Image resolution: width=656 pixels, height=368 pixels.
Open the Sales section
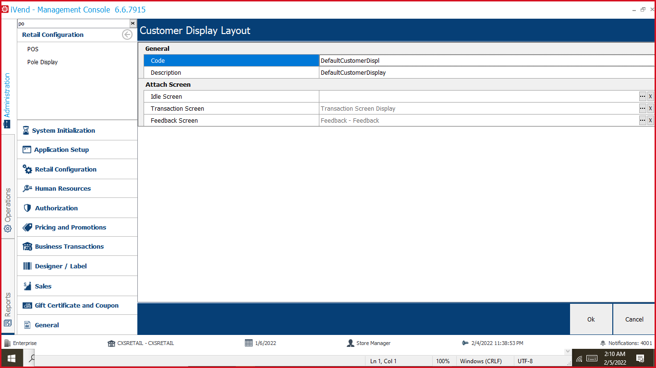click(77, 286)
